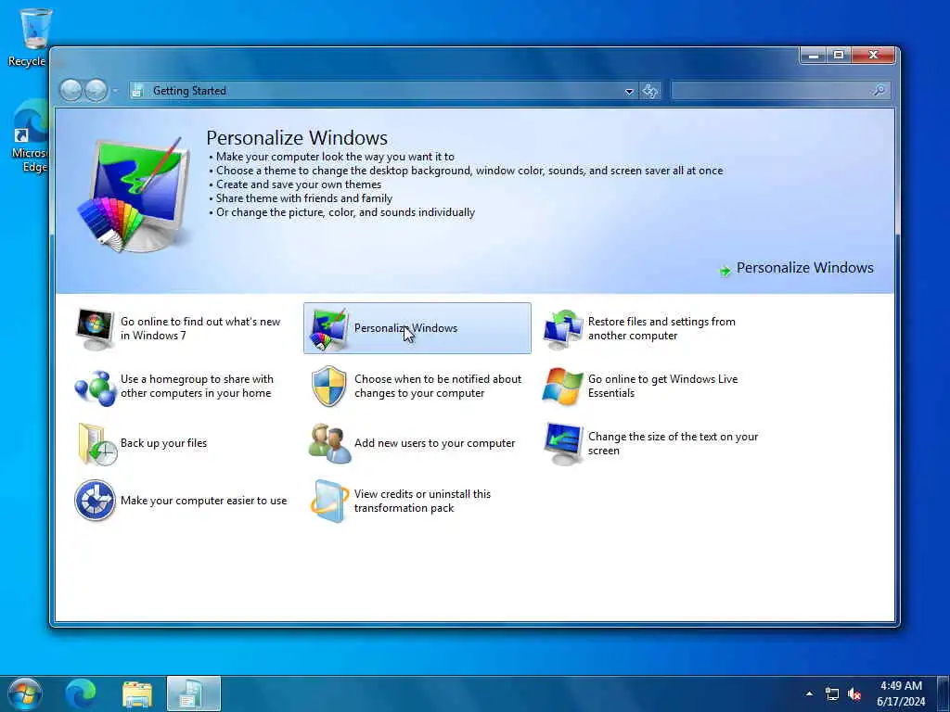Click the Windows Live Essentials flag icon

point(563,387)
